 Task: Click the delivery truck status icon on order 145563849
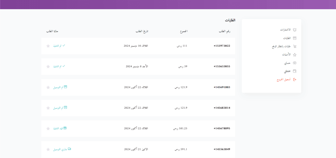point(69,149)
